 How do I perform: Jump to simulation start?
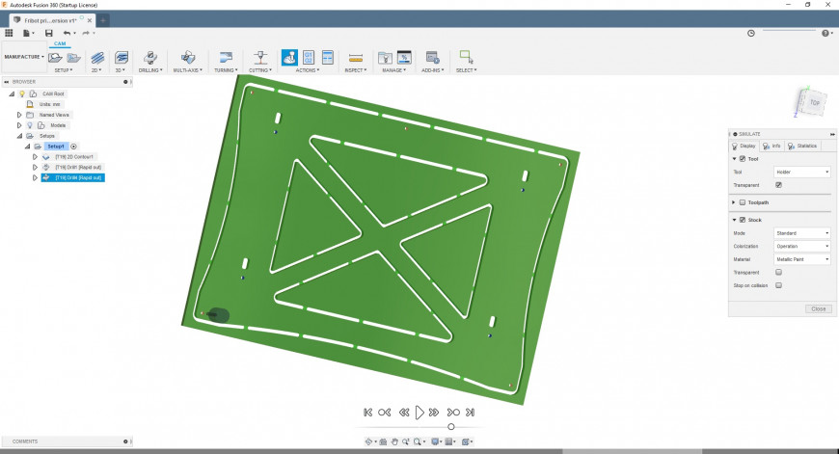point(367,413)
